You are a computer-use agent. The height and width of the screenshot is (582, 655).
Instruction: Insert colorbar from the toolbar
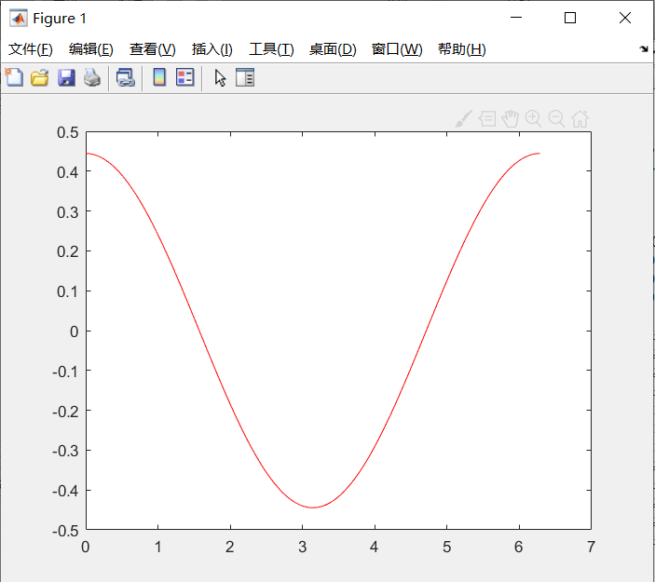click(x=159, y=77)
